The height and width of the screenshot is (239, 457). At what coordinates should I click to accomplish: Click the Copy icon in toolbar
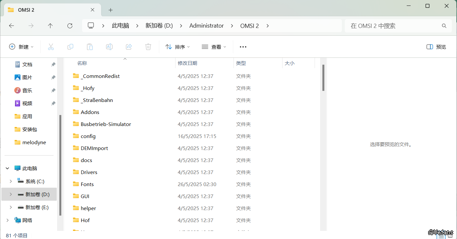pos(70,47)
